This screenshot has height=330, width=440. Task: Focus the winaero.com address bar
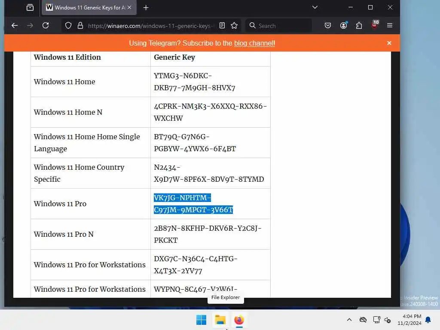(152, 26)
